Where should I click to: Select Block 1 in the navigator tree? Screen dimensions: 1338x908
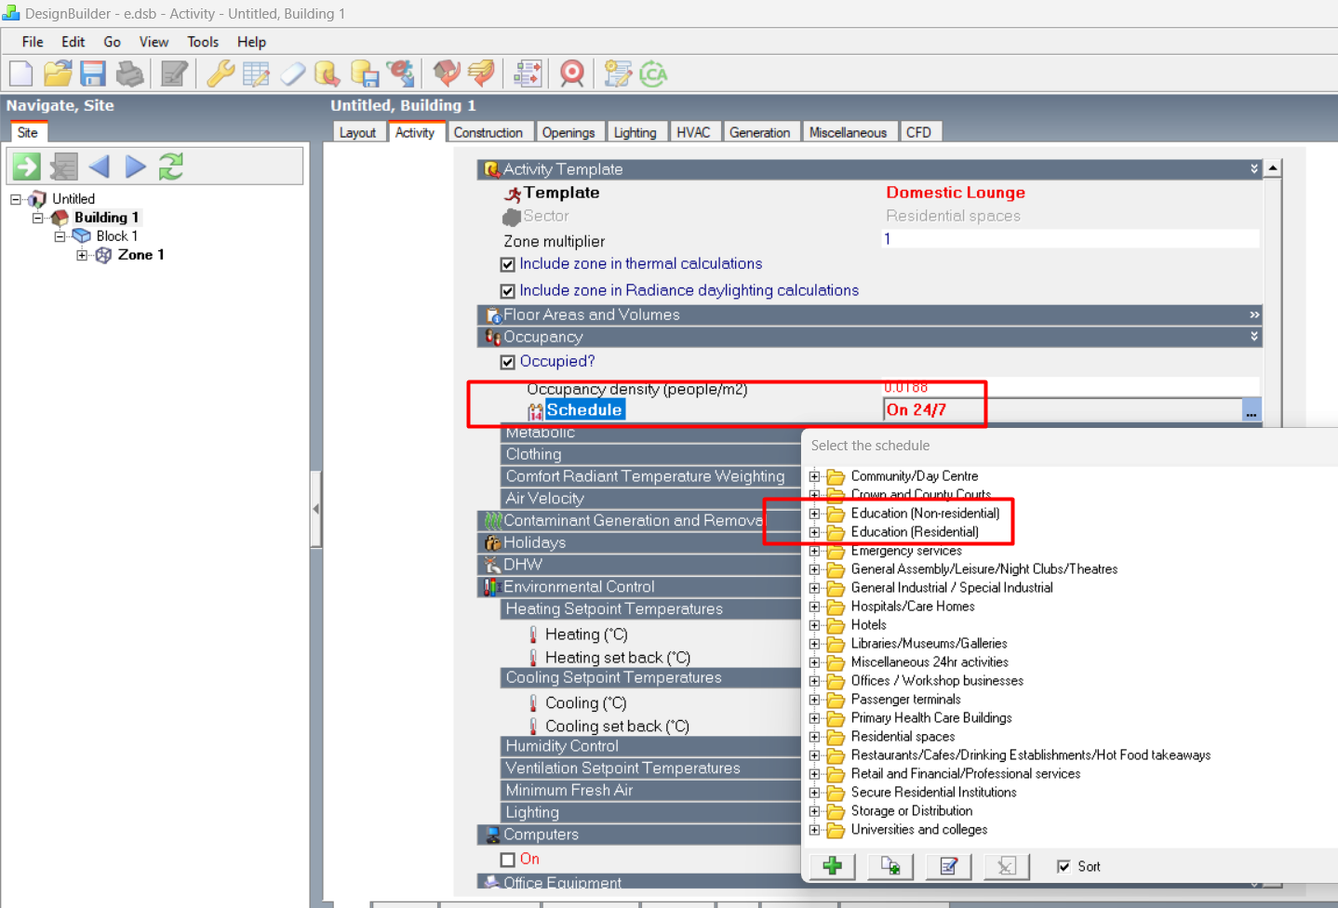click(x=117, y=236)
